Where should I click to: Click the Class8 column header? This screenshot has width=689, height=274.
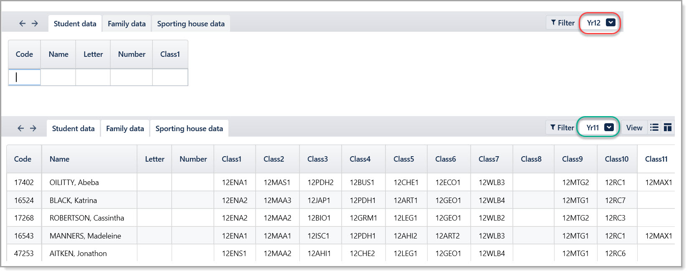[x=531, y=159]
